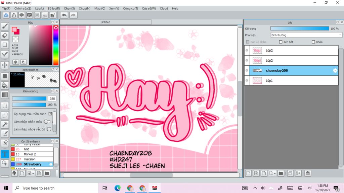The image size is (344, 193).
Task: Show hidden system tray icons chevron
Action: (255, 188)
